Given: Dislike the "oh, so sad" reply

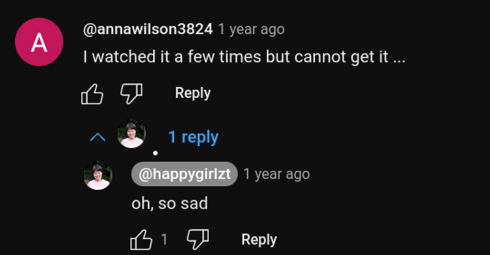Looking at the screenshot, I should (x=198, y=239).
